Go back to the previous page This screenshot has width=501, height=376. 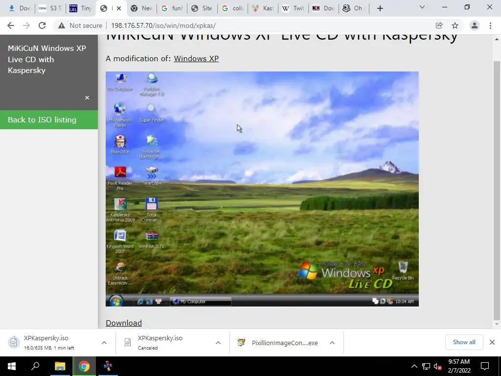(x=11, y=25)
